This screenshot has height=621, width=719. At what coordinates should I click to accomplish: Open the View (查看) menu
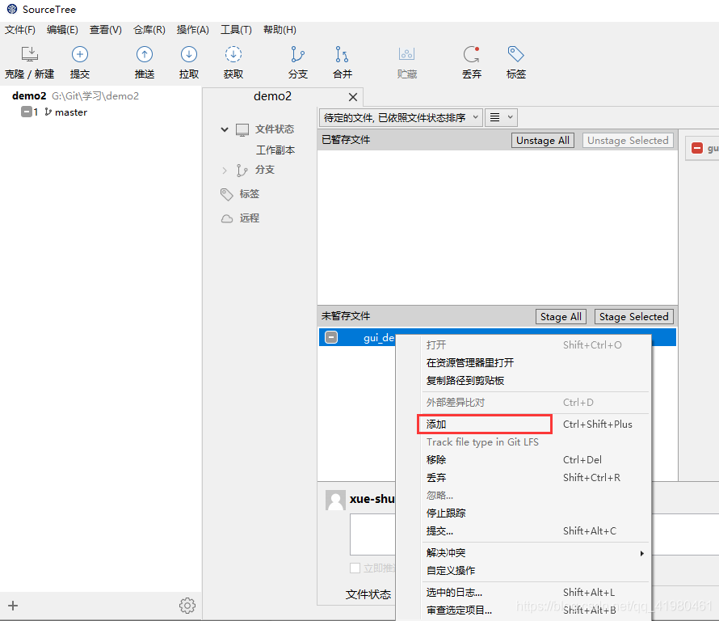(x=106, y=30)
